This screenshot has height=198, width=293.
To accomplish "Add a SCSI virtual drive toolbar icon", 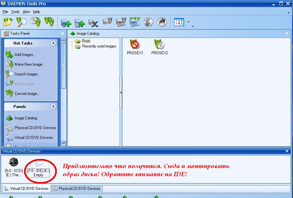I will coord(66,23).
